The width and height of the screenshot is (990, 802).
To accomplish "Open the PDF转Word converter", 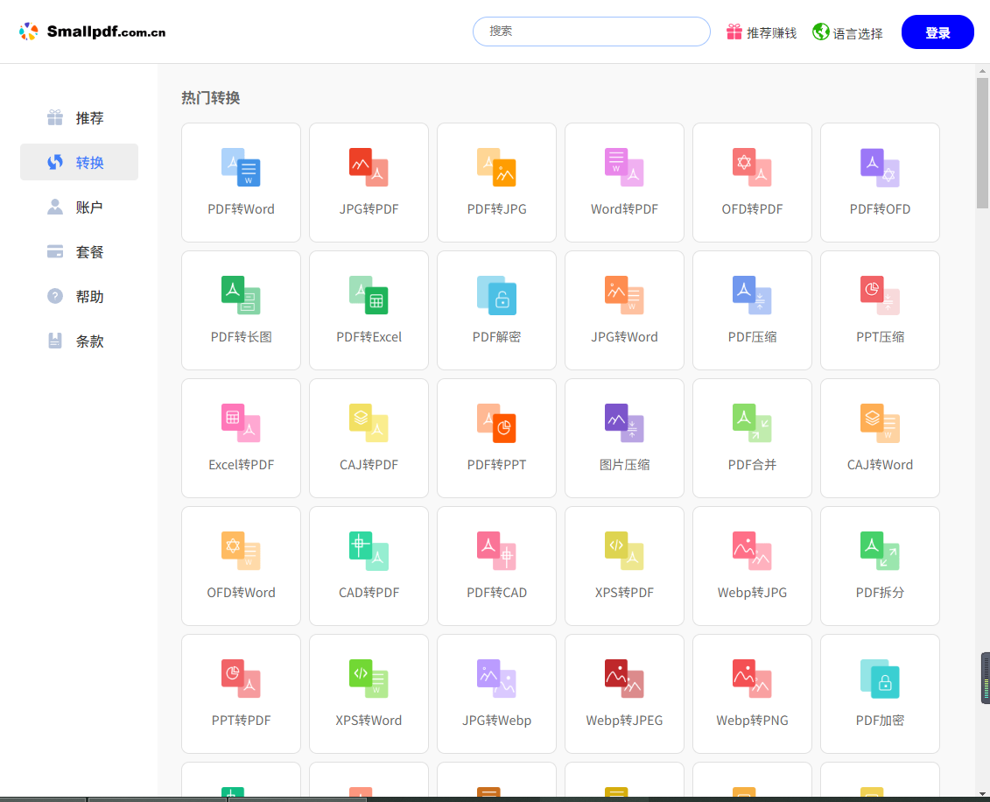I will (241, 182).
